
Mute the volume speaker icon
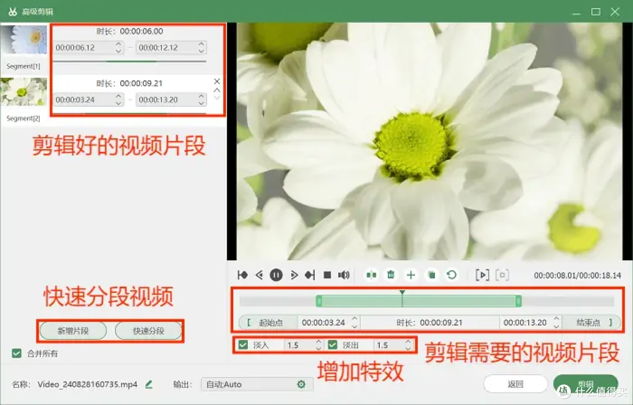click(x=343, y=275)
